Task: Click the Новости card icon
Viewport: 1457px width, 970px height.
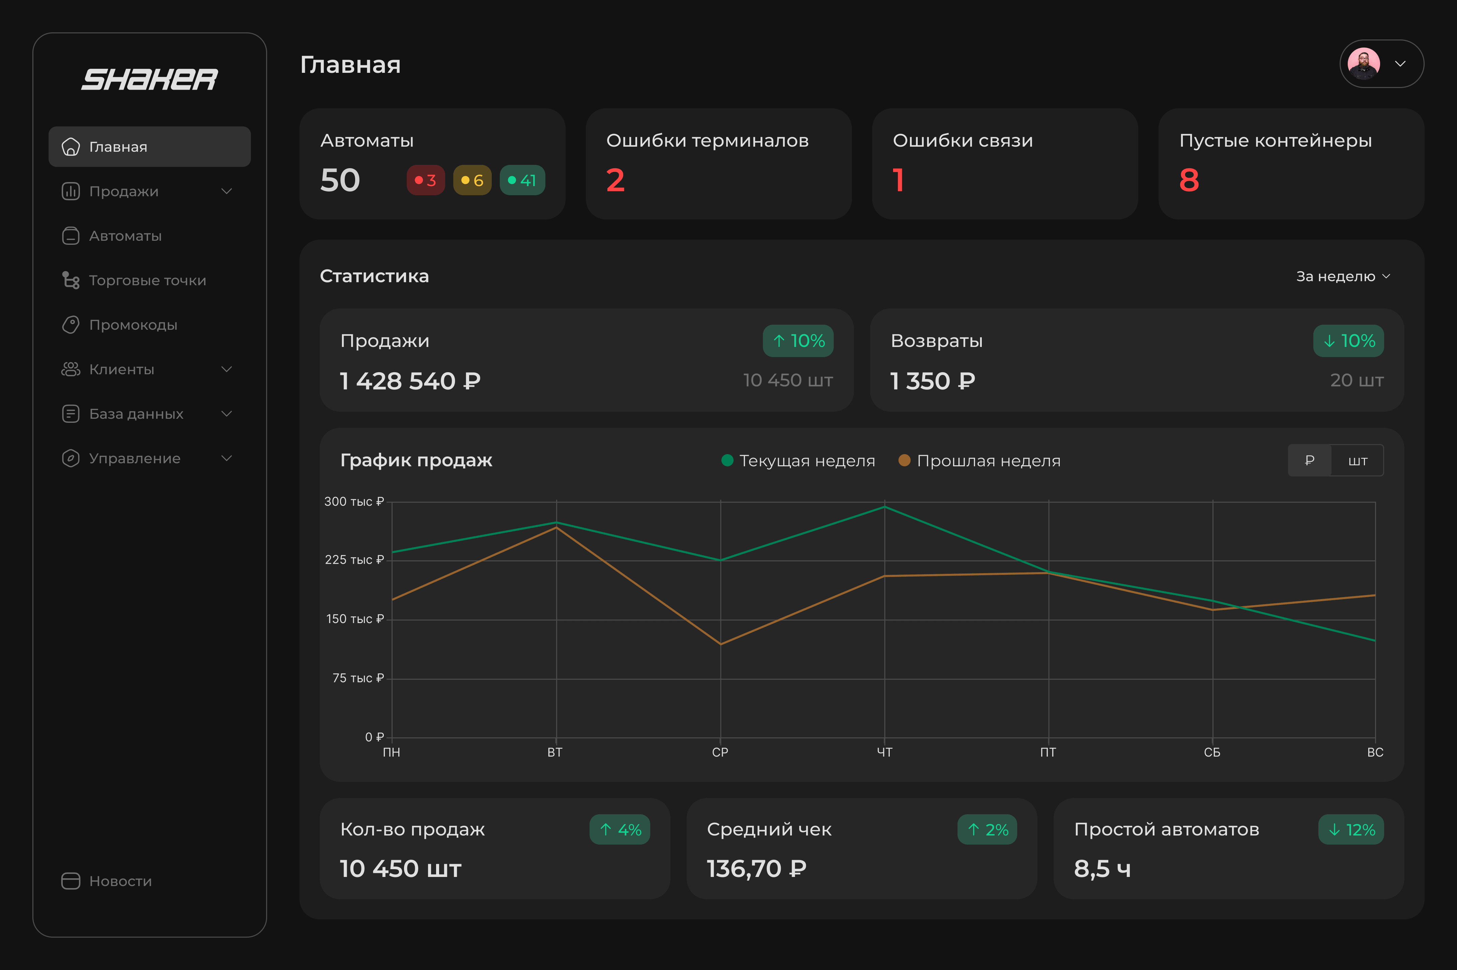Action: pyautogui.click(x=70, y=881)
